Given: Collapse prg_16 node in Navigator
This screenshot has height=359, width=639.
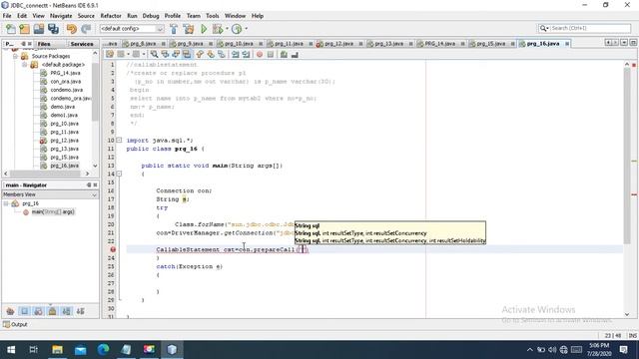Looking at the screenshot, I should (x=6, y=203).
